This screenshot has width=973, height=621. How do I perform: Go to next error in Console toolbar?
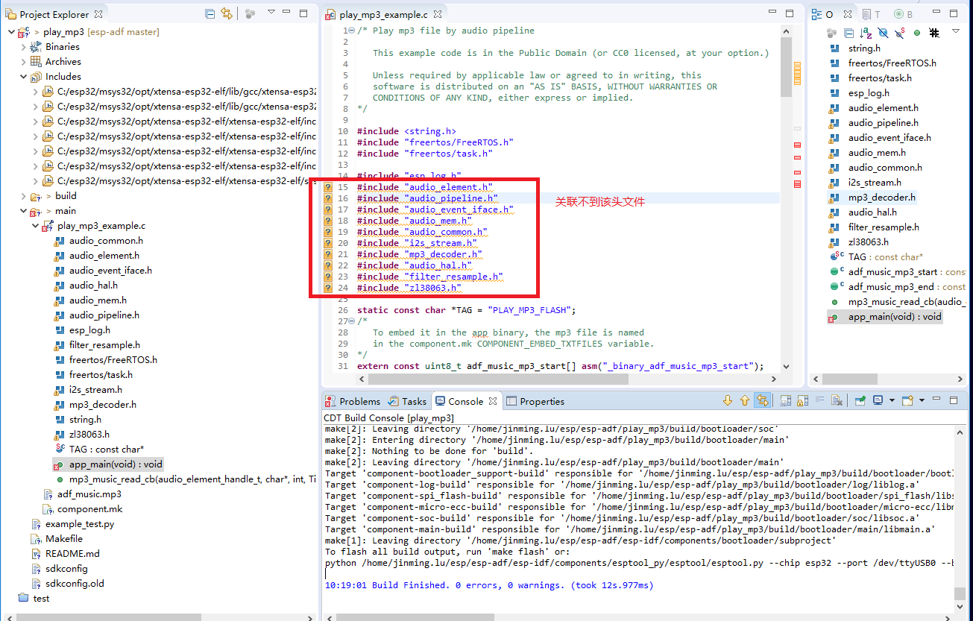728,400
